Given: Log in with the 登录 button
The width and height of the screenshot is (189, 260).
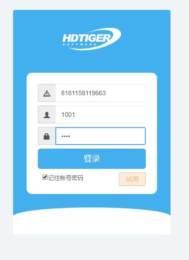Looking at the screenshot, I should (92, 159).
